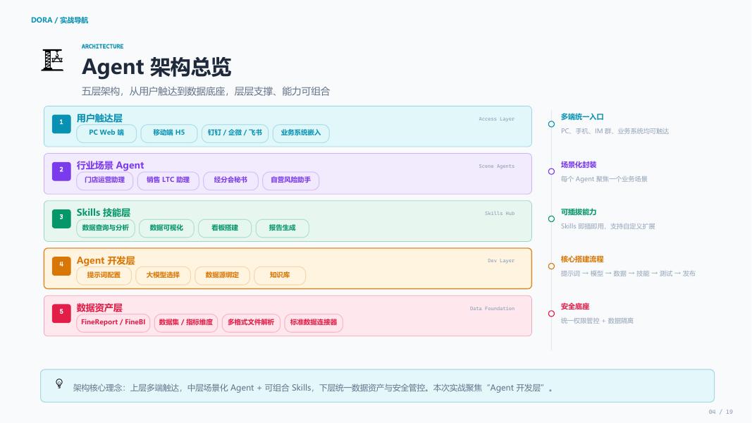Click the number 5 badge of 数据资产层
The width and height of the screenshot is (752, 423).
pyautogui.click(x=61, y=313)
